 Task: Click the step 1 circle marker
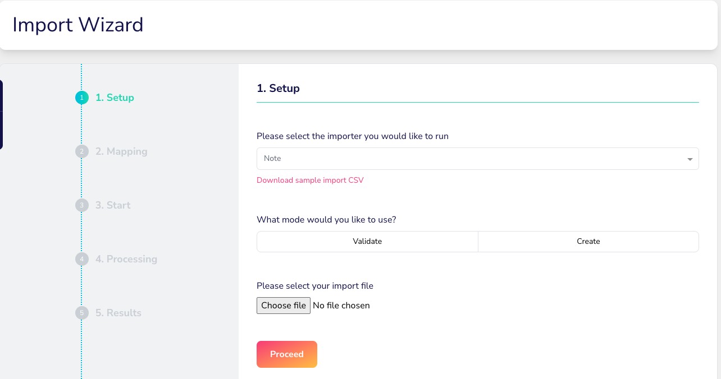(x=82, y=98)
